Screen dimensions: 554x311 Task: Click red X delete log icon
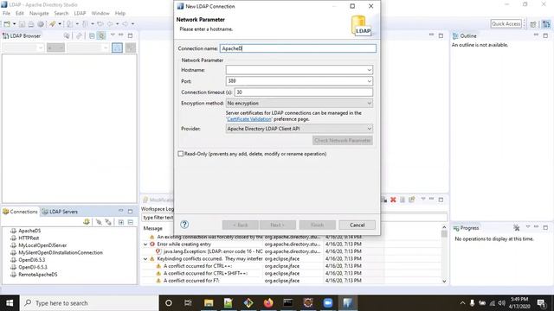click(393, 200)
